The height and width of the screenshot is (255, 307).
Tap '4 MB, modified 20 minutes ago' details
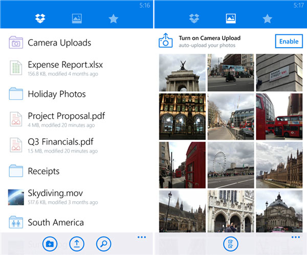tap(61, 125)
